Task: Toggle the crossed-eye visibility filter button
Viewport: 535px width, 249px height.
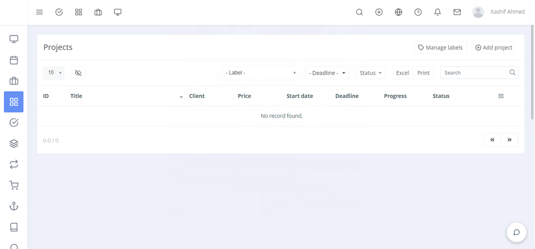Action: [78, 73]
